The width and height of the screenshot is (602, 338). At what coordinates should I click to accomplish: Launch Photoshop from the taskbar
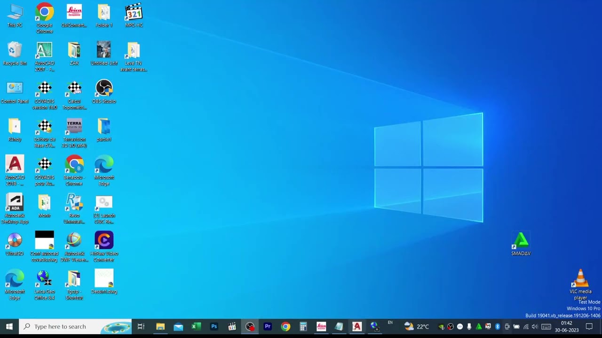coord(214,326)
